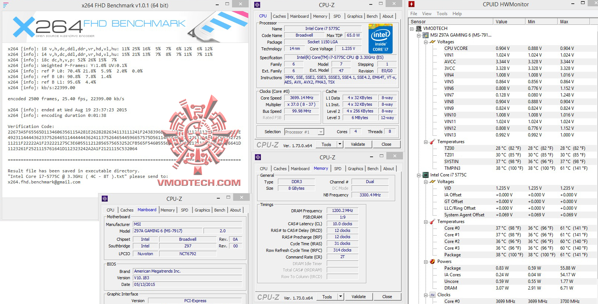The height and width of the screenshot is (304, 598).
Task: Click the Intel Core i7 inside logo
Action: pyautogui.click(x=380, y=38)
